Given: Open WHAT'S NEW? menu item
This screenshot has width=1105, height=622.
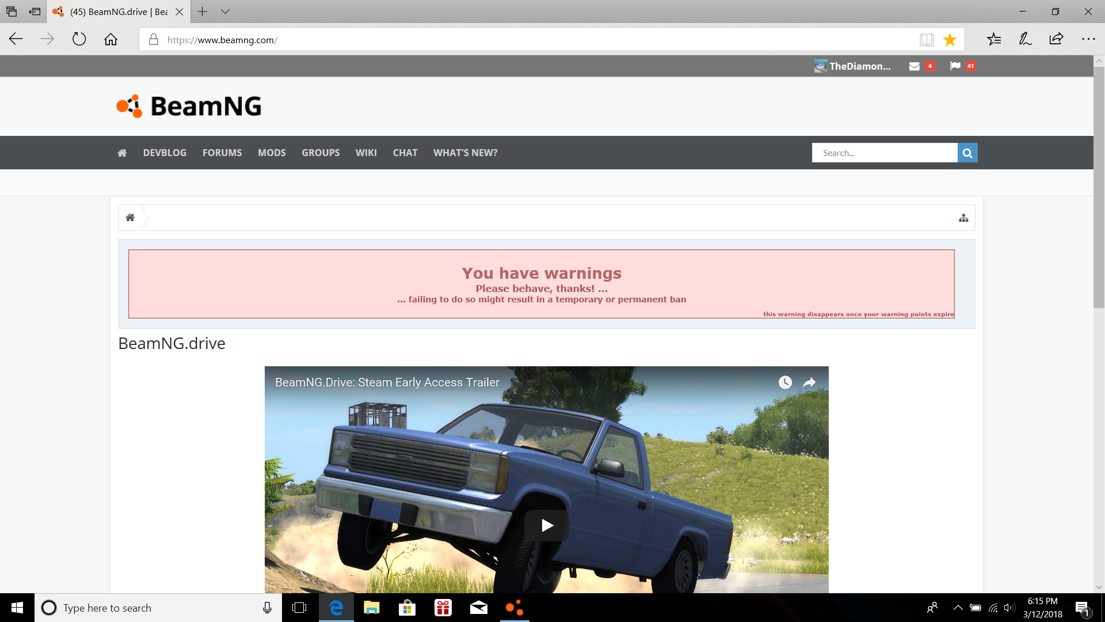Looking at the screenshot, I should point(465,153).
